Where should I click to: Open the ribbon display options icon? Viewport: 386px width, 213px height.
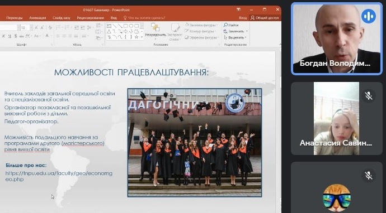238,9
